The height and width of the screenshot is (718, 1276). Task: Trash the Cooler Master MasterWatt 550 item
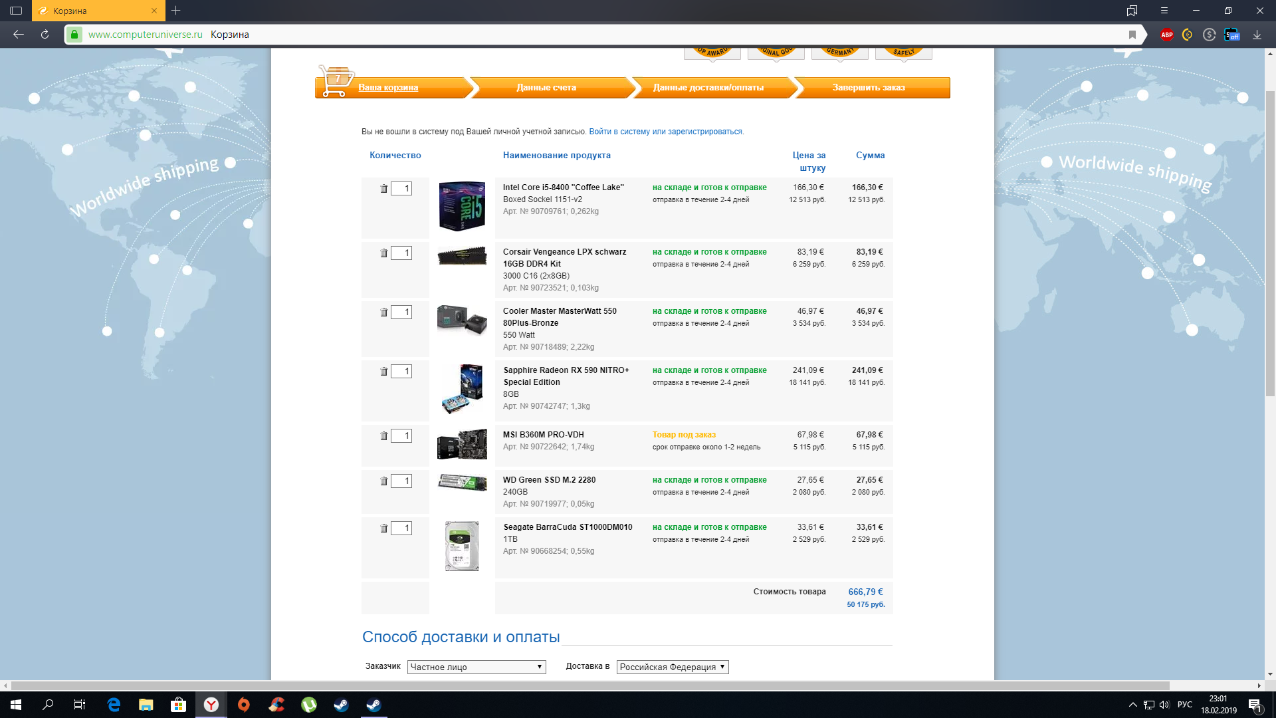tap(383, 312)
